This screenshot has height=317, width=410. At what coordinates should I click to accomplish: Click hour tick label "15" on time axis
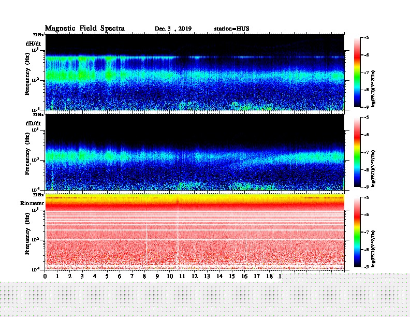coord(232,276)
